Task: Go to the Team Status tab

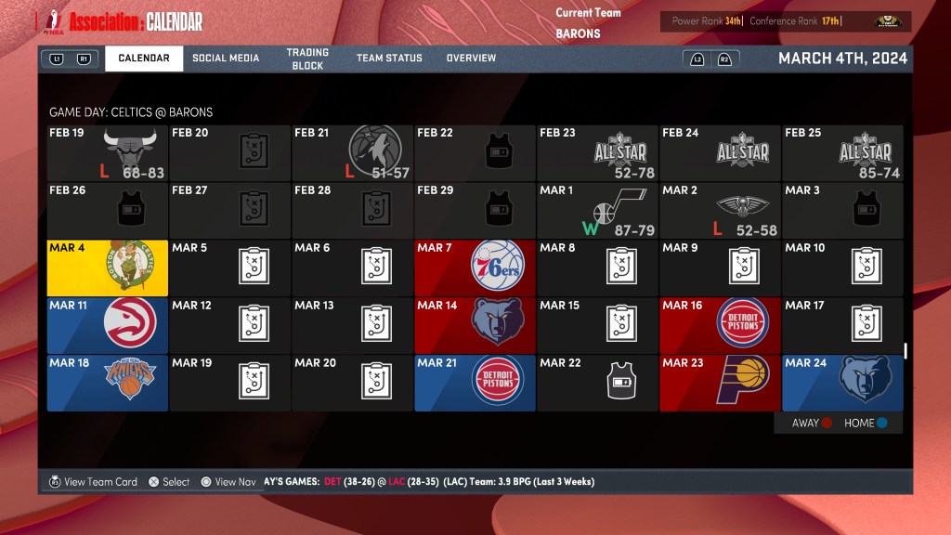Action: [x=389, y=59]
